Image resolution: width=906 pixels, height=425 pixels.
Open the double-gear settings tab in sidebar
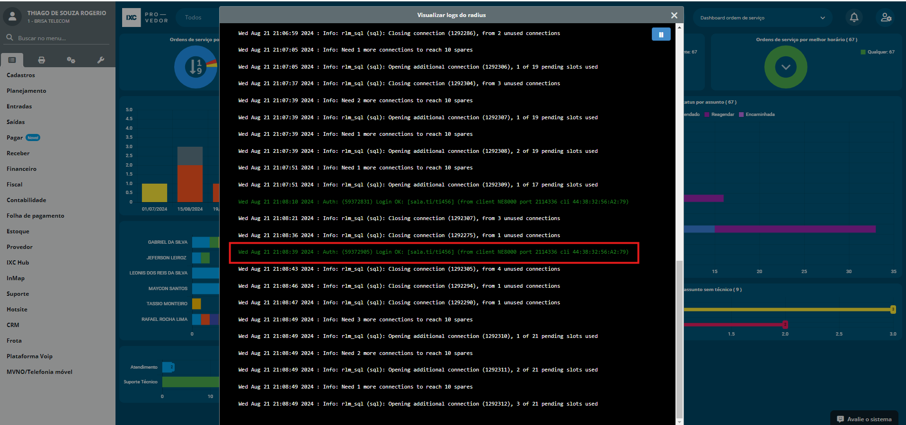[x=71, y=60]
